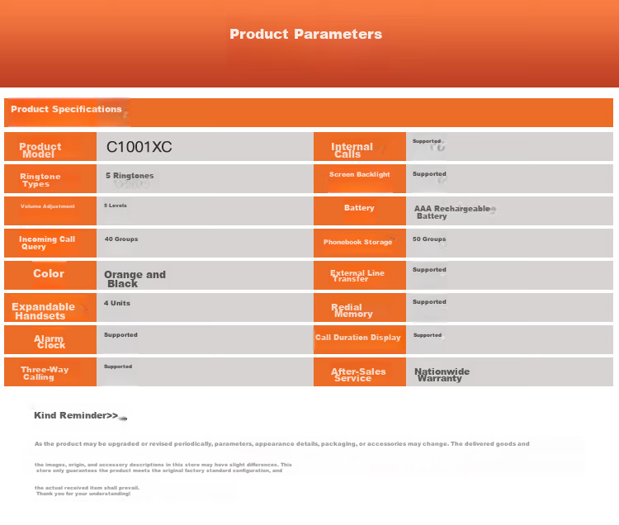Click the Product Parameters title
619x525 pixels.
[x=305, y=34]
